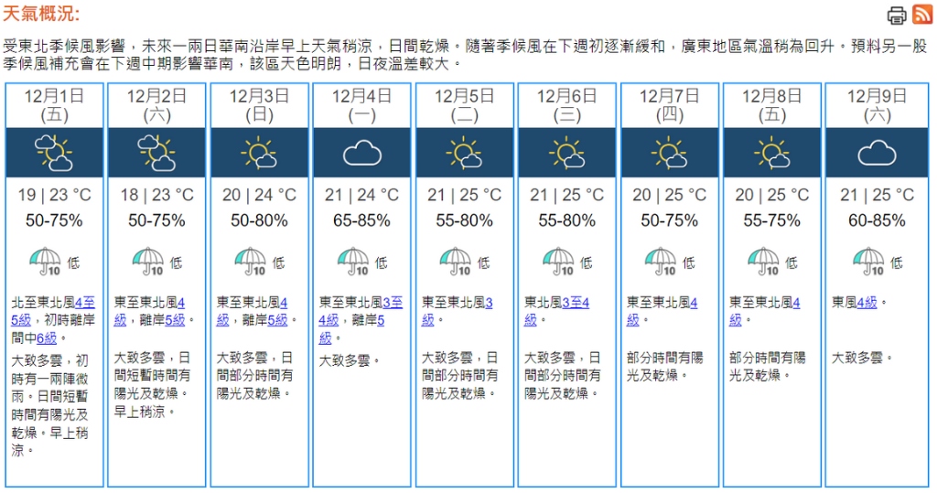
Task: Click December 2 sun-and-cloud weather icon
Action: click(x=156, y=153)
